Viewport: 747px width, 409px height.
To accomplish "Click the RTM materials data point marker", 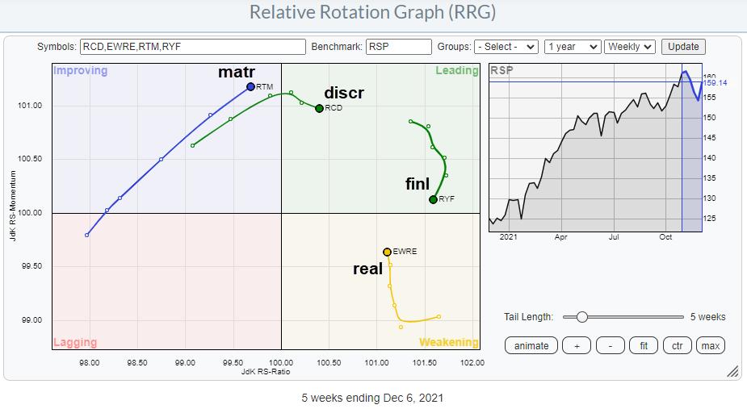I will tap(250, 86).
